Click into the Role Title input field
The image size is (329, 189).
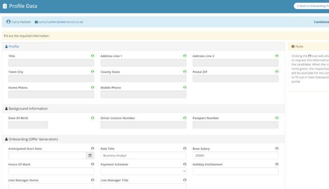[x=143, y=155]
